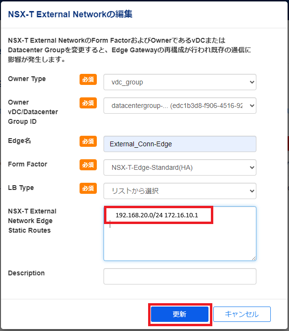This screenshot has width=289, height=331.
Task: Click the Description input field
Action: (x=180, y=276)
